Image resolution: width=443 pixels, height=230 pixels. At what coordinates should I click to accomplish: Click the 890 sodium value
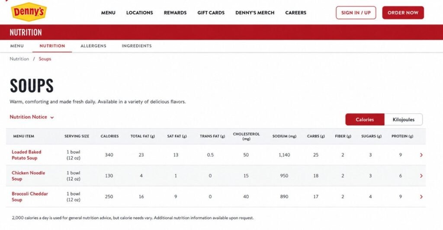coord(284,197)
